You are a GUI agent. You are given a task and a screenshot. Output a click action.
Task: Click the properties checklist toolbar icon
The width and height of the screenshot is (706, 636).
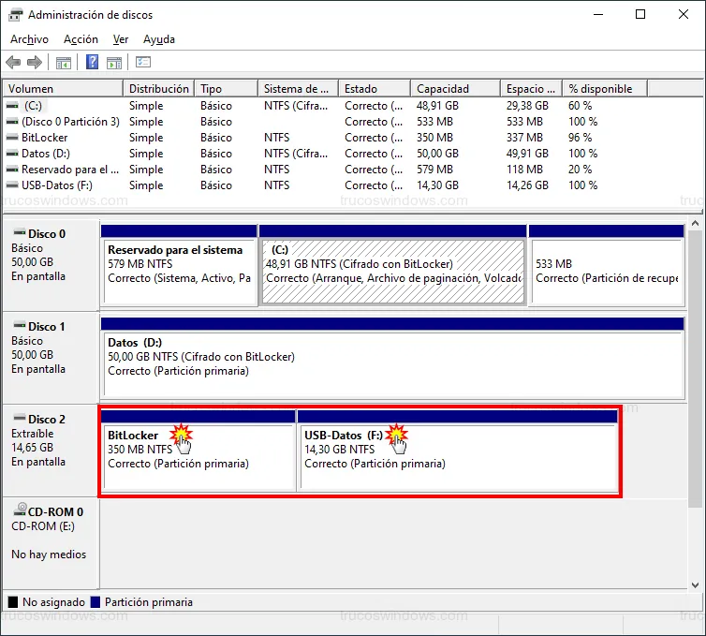point(143,63)
